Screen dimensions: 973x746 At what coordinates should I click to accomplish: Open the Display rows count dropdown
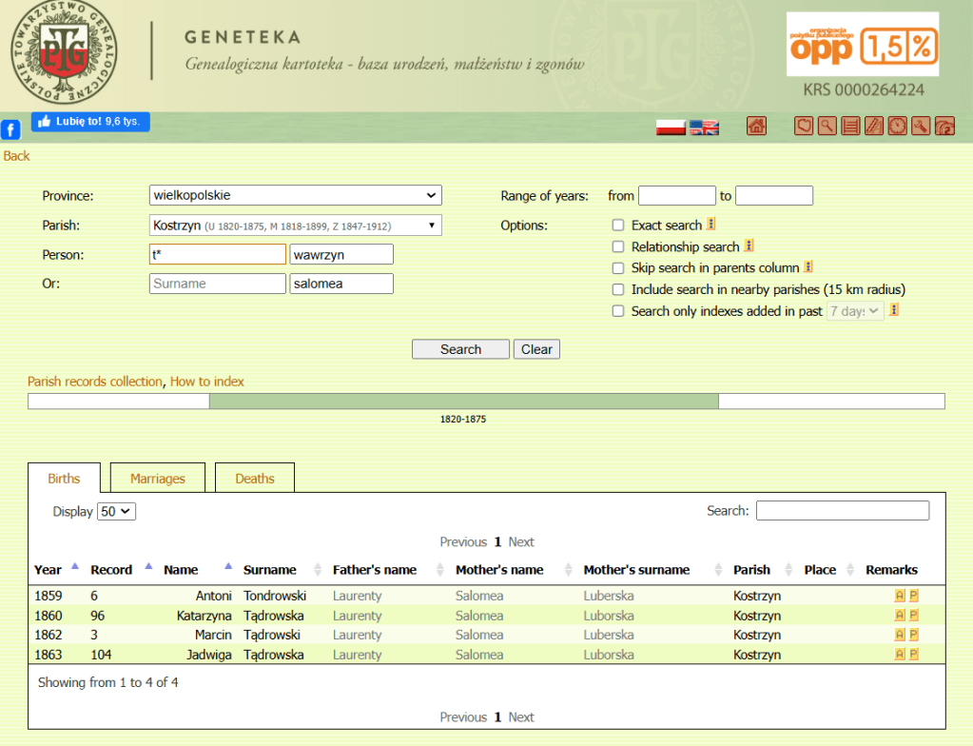[118, 512]
